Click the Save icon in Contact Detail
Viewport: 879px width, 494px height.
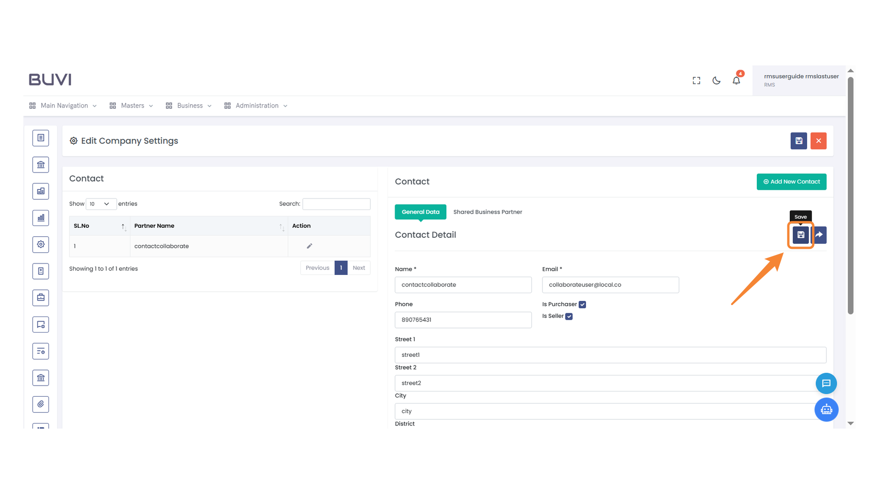(x=800, y=235)
